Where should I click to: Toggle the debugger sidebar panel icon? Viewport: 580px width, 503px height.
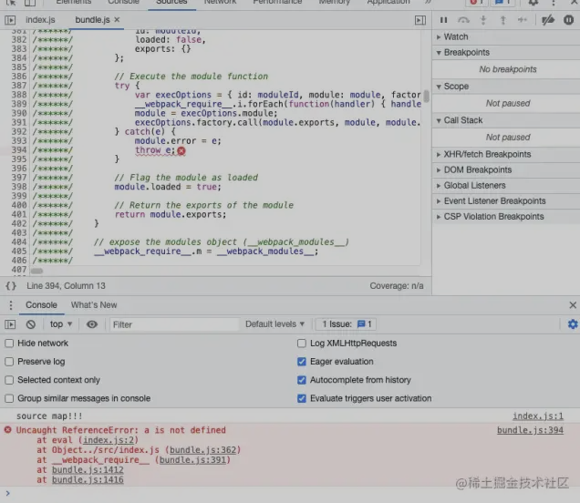pyautogui.click(x=420, y=20)
